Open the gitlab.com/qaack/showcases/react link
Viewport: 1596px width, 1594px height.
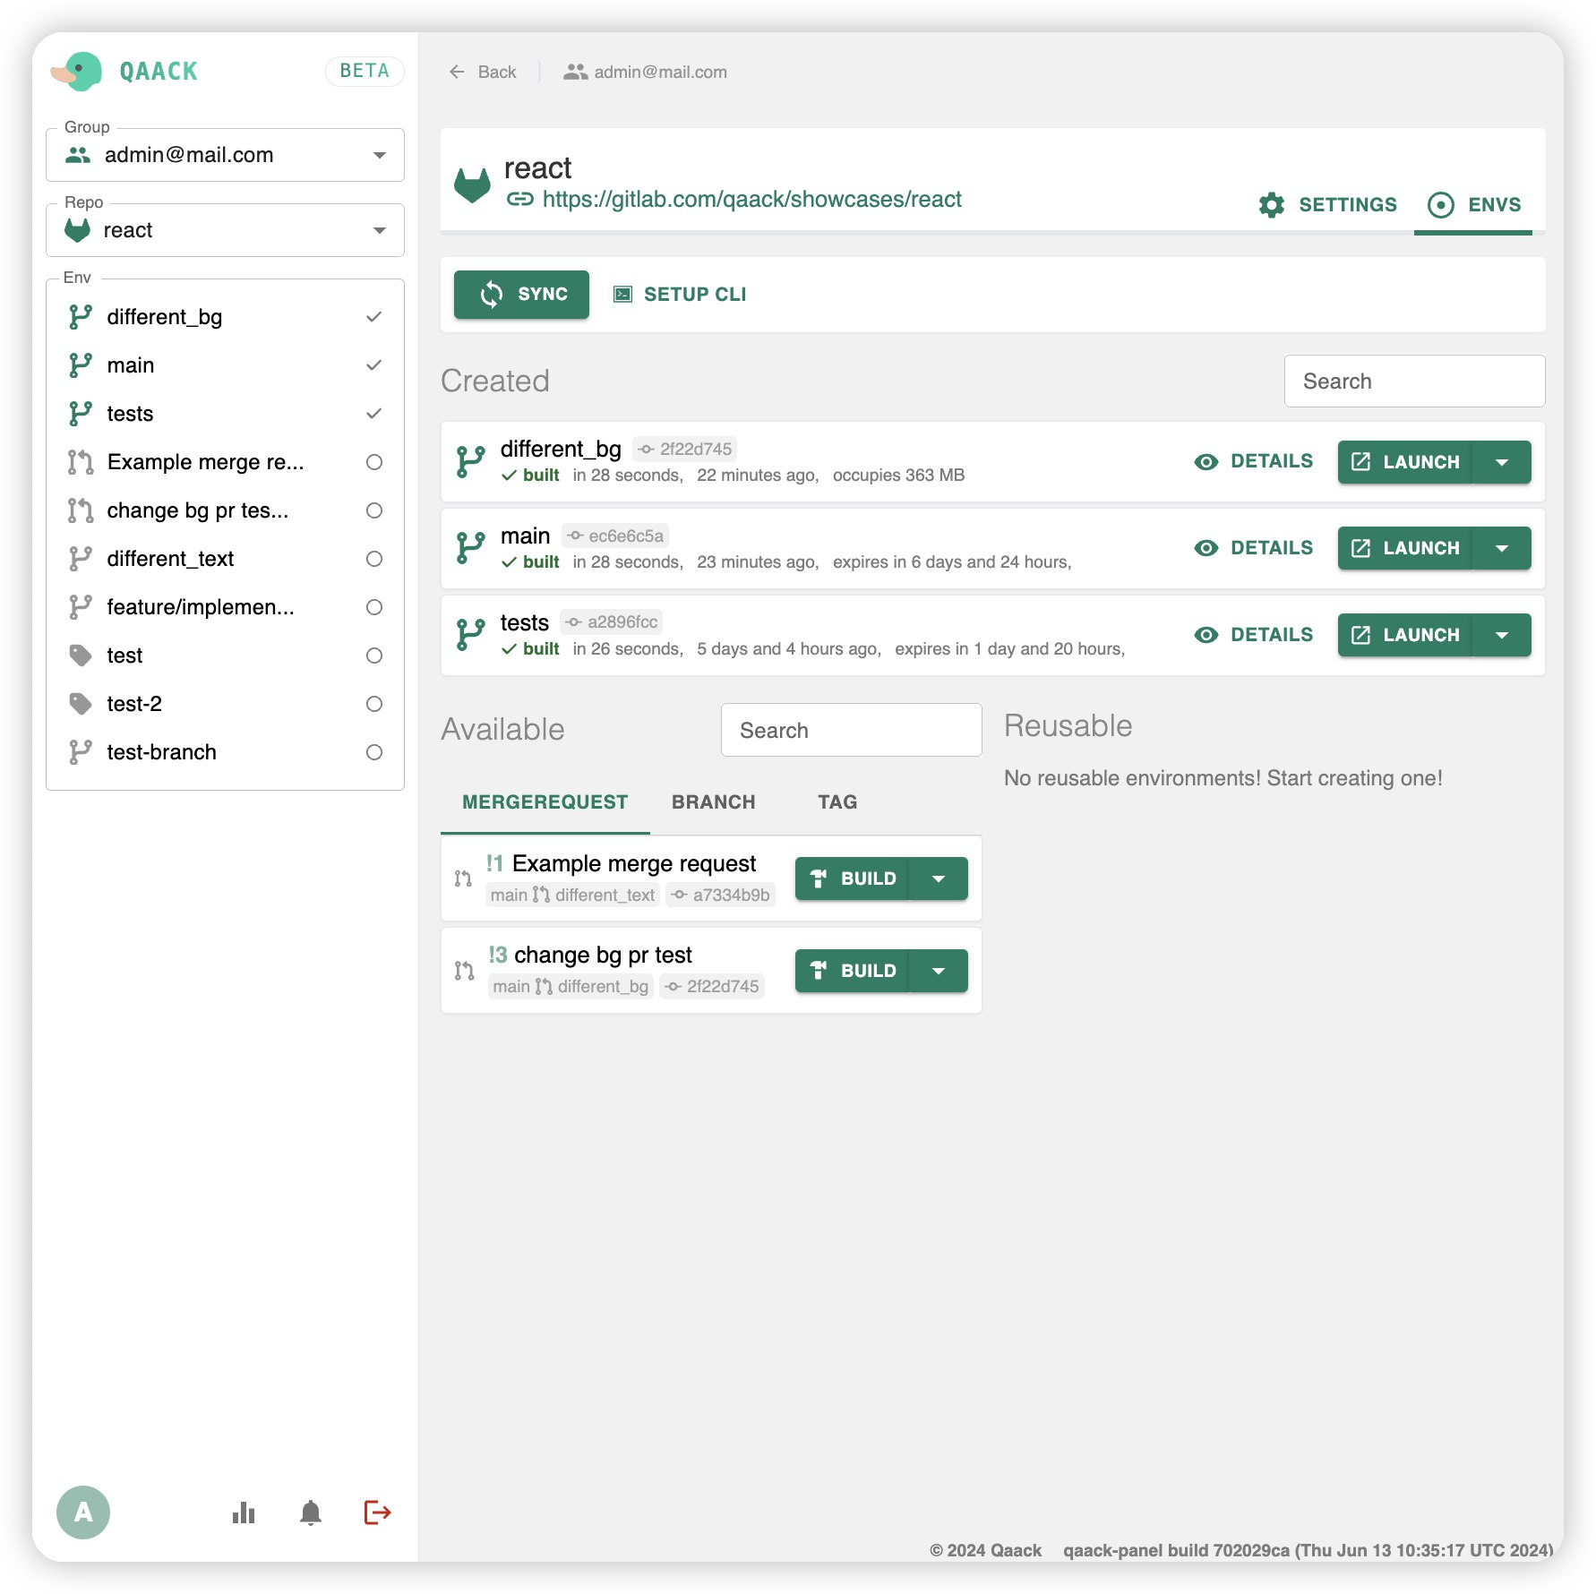[751, 200]
